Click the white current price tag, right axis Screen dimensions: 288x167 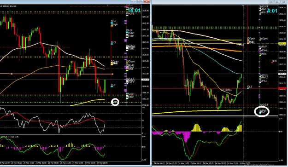[x=282, y=74]
